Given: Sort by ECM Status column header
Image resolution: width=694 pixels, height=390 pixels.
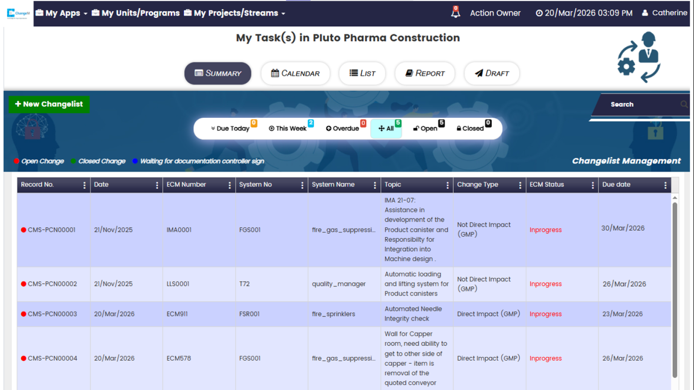Looking at the screenshot, I should pyautogui.click(x=547, y=185).
